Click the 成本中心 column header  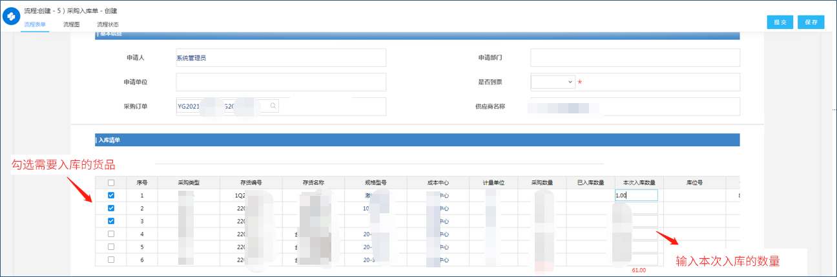click(439, 182)
